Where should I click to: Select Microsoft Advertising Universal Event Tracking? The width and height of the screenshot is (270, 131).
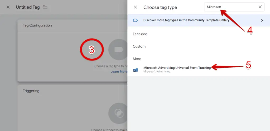pos(199,69)
